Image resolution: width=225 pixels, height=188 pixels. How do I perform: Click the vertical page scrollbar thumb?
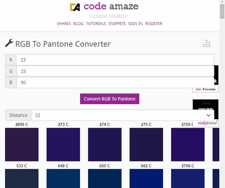click(x=222, y=11)
